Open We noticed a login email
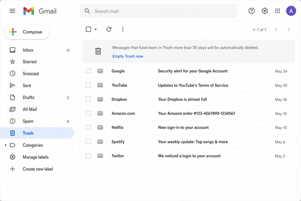The image size is (301, 201). [189, 156]
